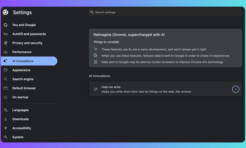Viewport: 246px width, 148px height.
Task: Navigate to System settings
Action: [18, 137]
